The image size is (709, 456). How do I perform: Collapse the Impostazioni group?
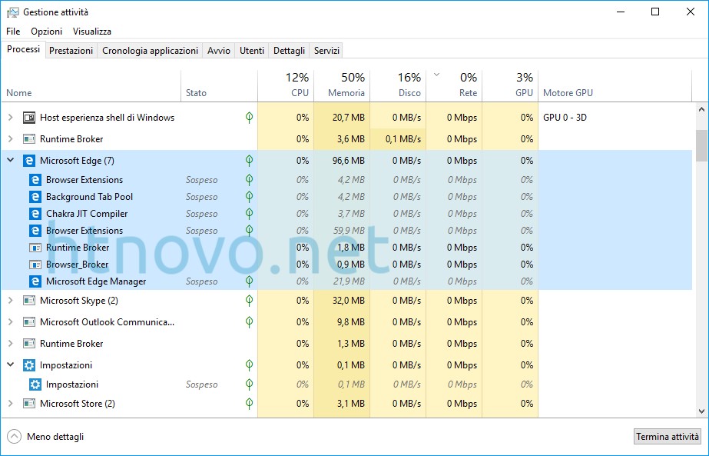pyautogui.click(x=9, y=364)
